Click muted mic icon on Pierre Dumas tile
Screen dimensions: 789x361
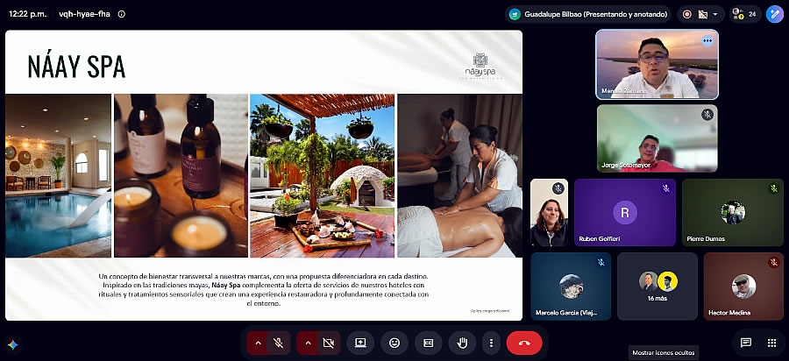pos(773,188)
